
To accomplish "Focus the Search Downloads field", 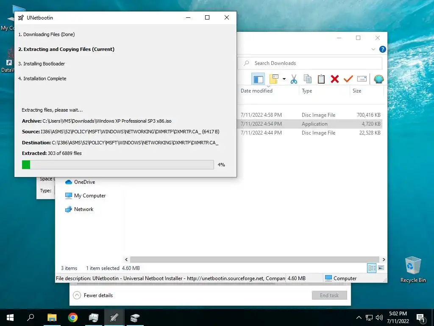I will click(x=310, y=63).
